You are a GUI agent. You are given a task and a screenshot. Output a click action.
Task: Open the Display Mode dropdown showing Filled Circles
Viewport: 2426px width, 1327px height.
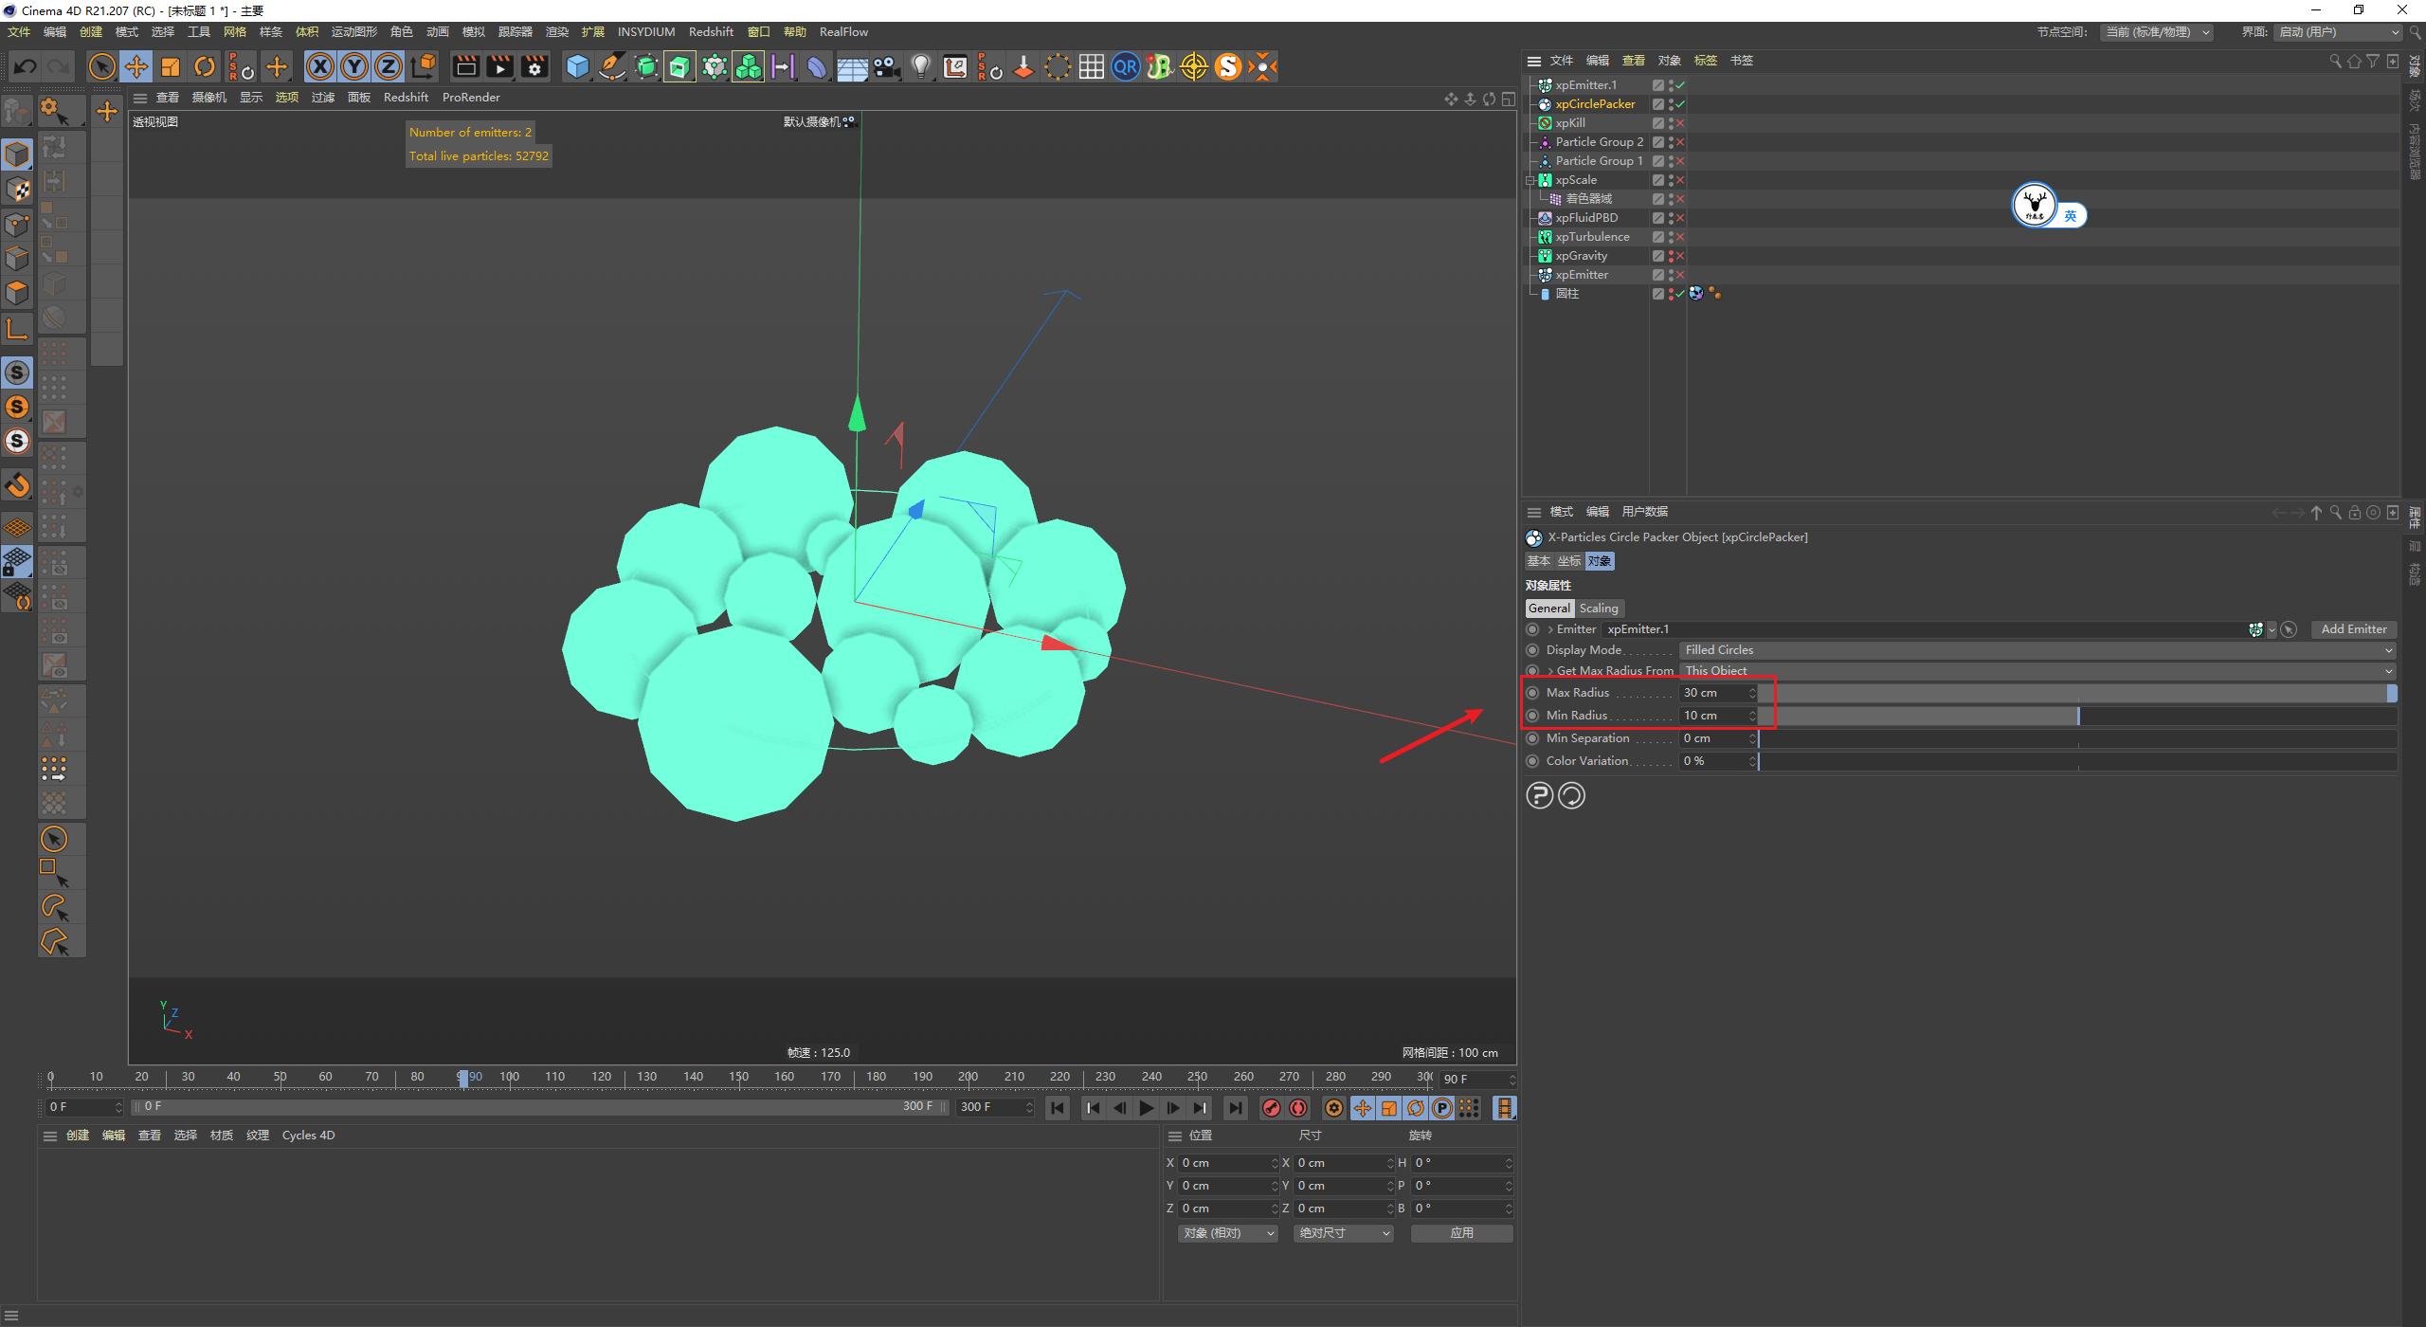pyautogui.click(x=2036, y=649)
